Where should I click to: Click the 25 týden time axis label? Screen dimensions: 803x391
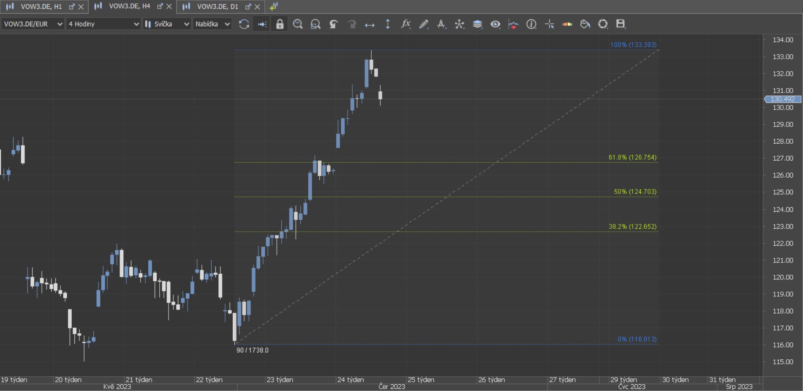[x=421, y=380]
